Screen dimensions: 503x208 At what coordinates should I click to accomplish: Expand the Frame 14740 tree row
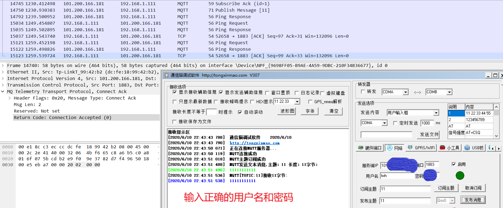click(3, 66)
